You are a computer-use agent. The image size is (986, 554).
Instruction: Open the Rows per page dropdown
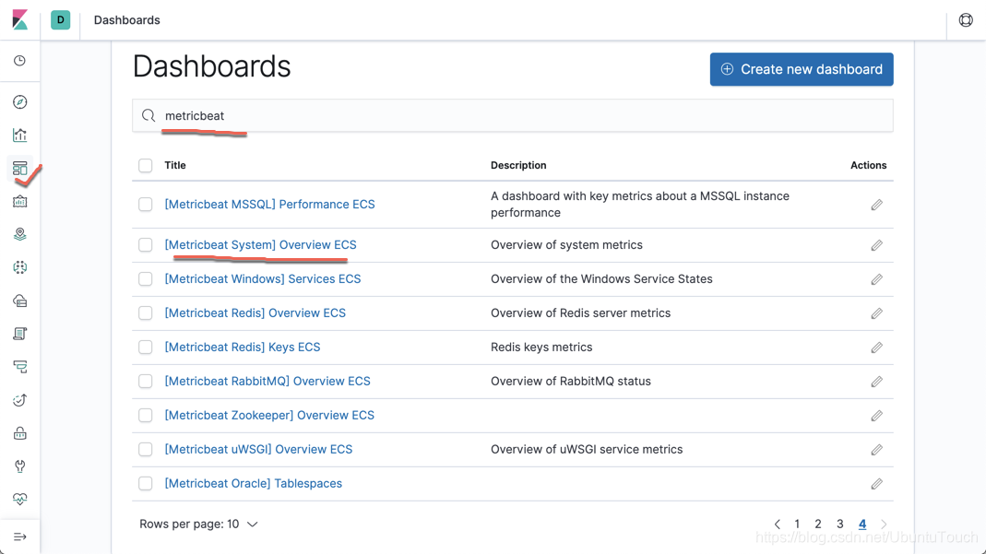pyautogui.click(x=198, y=524)
